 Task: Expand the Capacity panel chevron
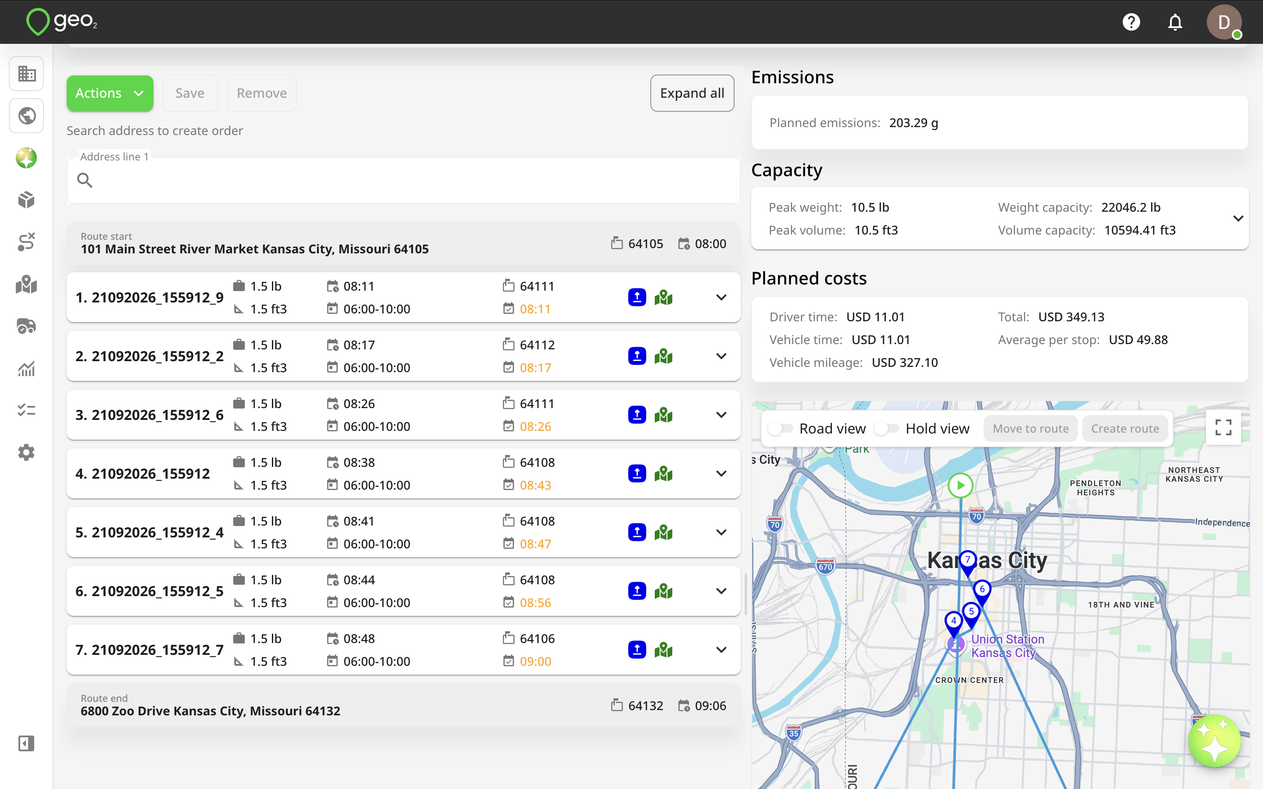click(1238, 219)
